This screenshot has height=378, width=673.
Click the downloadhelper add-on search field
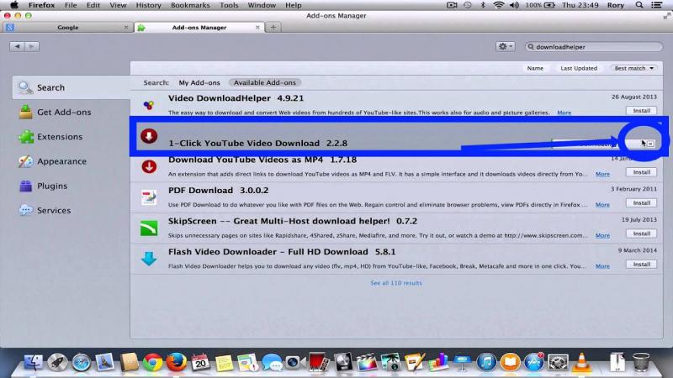coord(594,47)
